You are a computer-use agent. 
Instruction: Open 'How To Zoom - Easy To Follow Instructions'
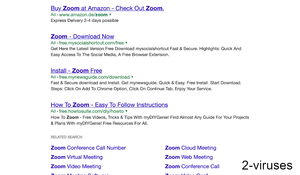pos(109,105)
